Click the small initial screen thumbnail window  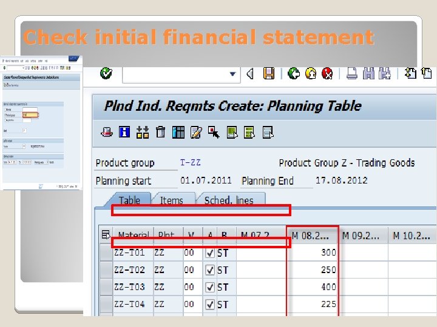pyautogui.click(x=41, y=122)
